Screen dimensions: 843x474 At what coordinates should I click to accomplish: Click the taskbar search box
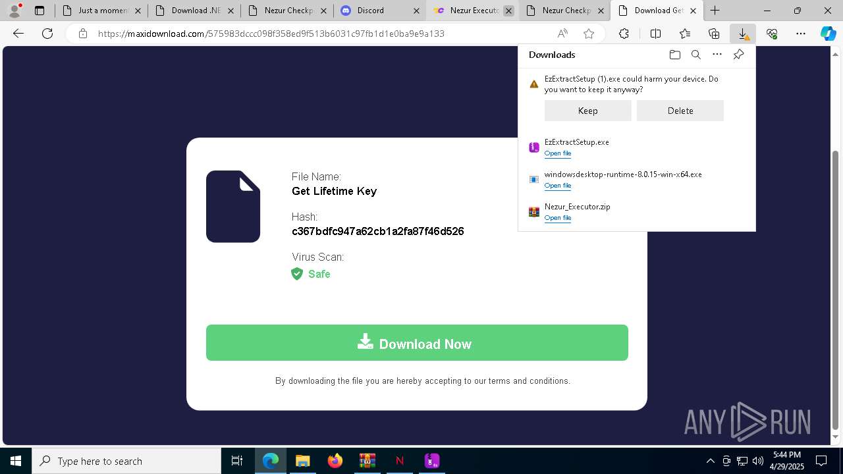click(126, 461)
